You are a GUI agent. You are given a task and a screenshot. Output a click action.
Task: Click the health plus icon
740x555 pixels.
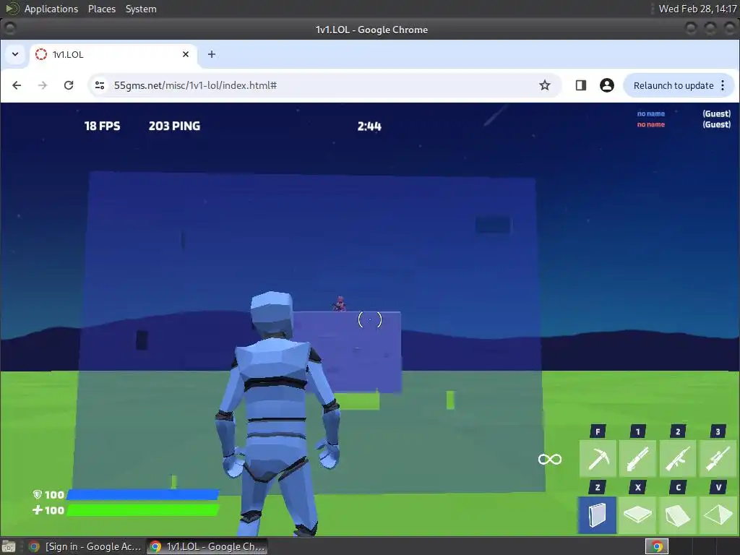pyautogui.click(x=38, y=510)
